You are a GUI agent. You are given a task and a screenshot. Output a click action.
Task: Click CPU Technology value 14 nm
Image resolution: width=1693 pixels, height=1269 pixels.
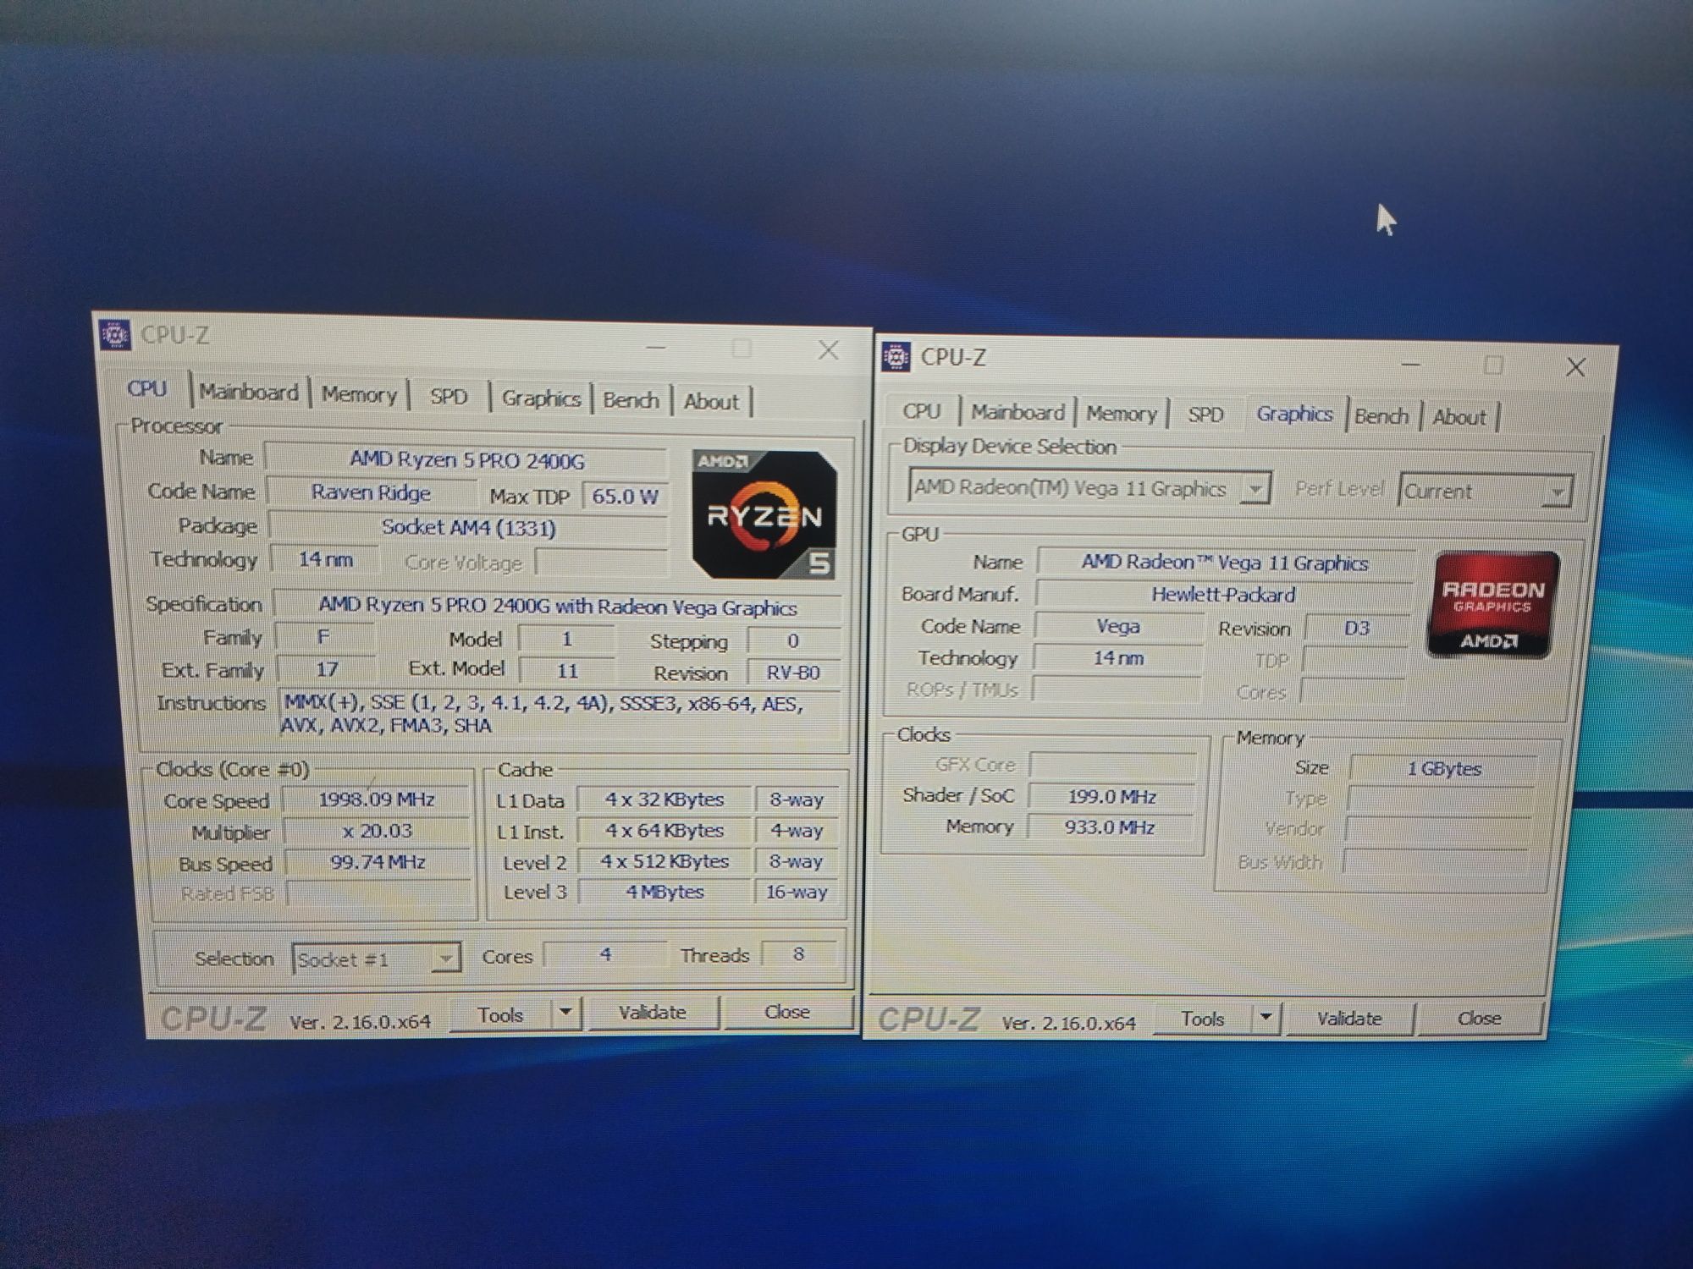click(325, 559)
